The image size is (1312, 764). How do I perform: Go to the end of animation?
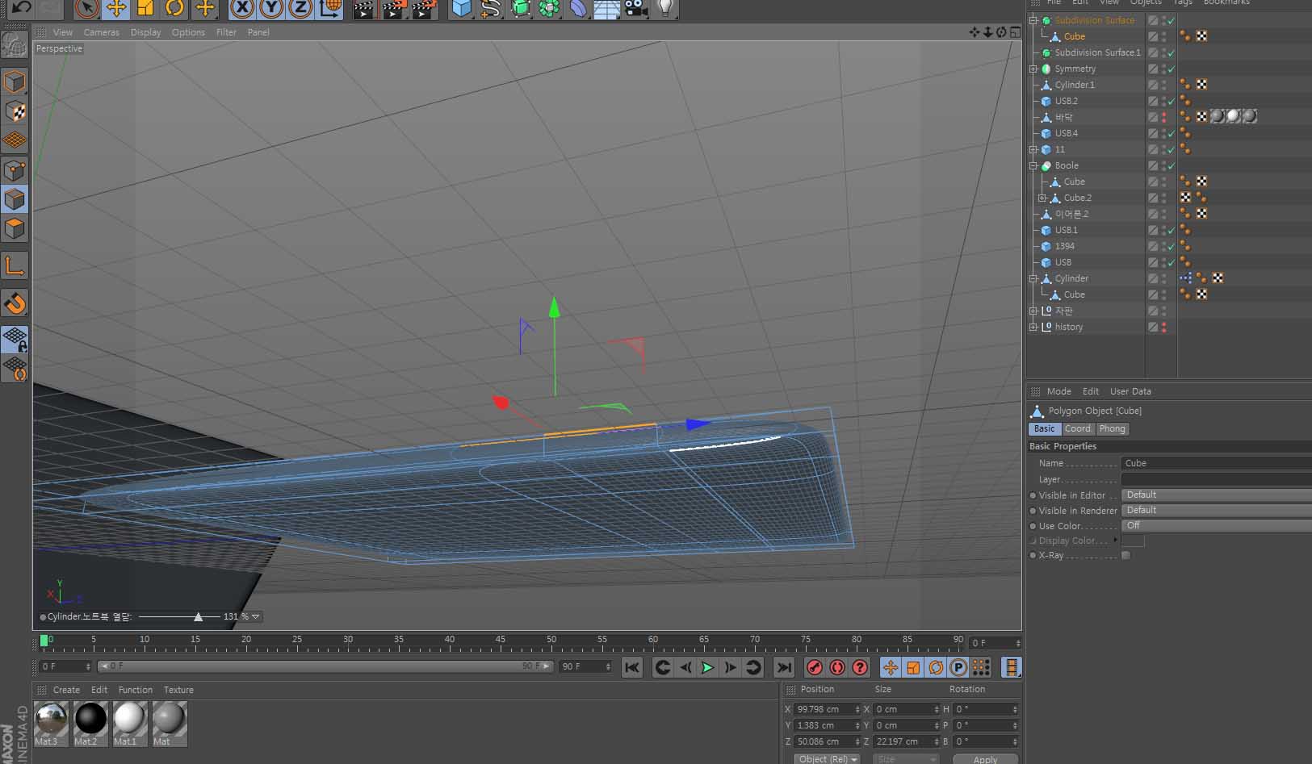point(783,667)
